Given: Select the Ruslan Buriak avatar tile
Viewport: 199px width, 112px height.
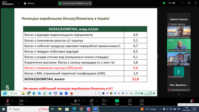Looking at the screenshot, I should click(179, 72).
